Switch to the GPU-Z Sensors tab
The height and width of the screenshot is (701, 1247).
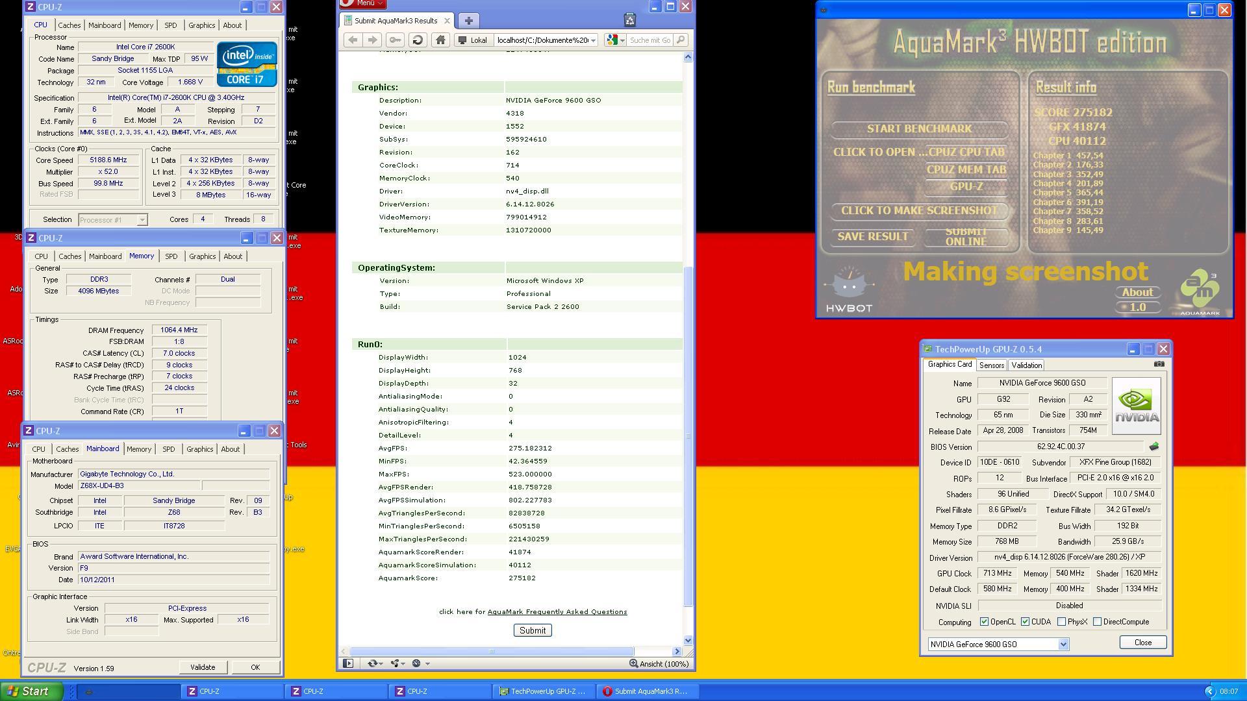[991, 365]
